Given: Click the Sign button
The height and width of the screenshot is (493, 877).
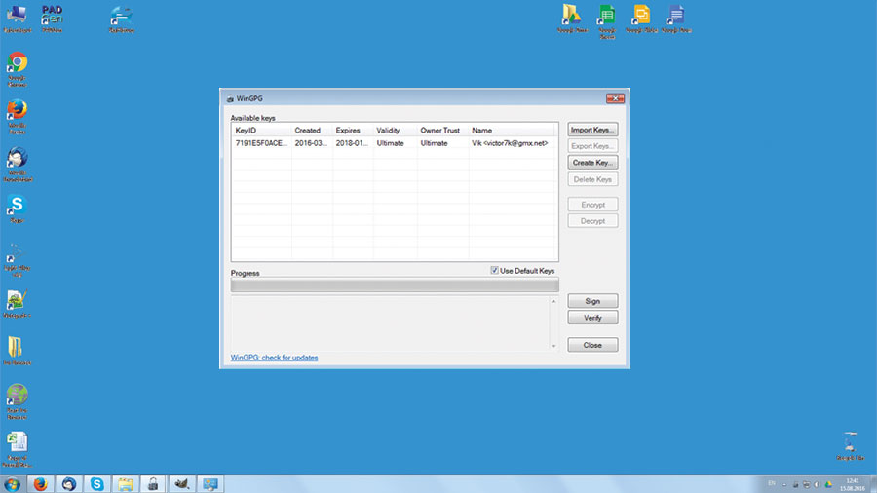Looking at the screenshot, I should [x=592, y=301].
